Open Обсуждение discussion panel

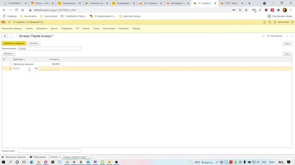[275, 36]
